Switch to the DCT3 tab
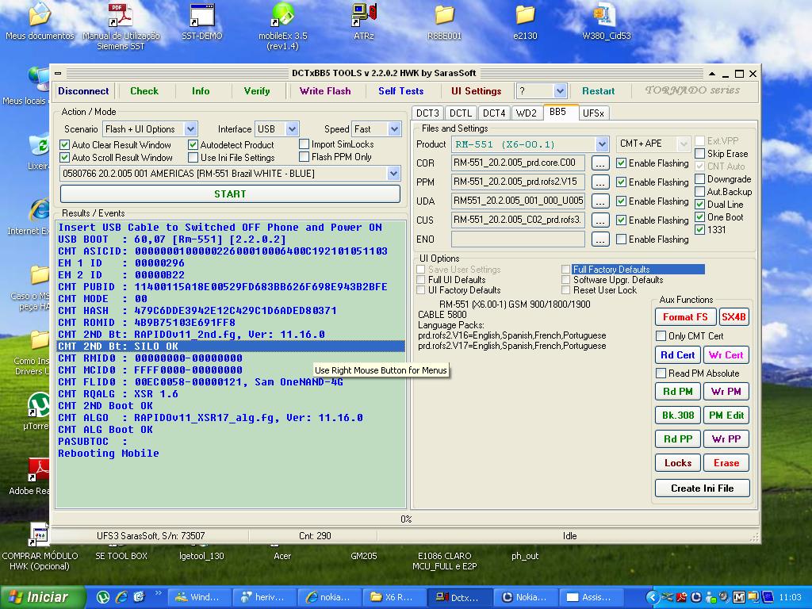 pyautogui.click(x=427, y=113)
